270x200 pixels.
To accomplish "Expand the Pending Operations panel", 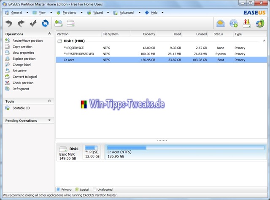I will (x=49, y=120).
